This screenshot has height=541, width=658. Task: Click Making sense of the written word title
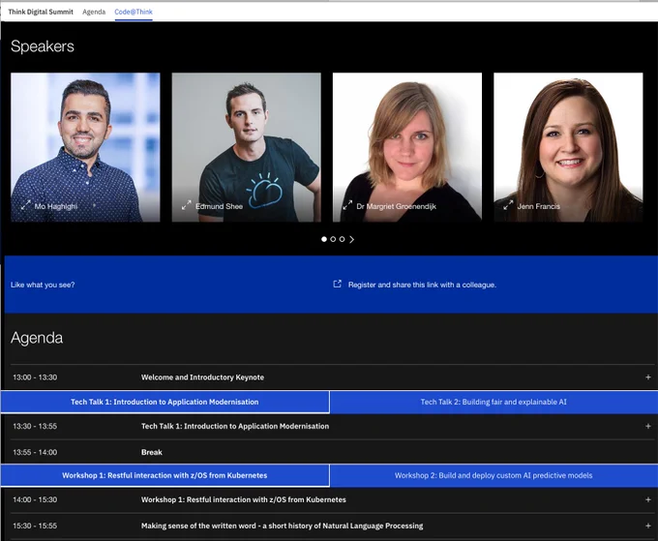click(x=282, y=526)
